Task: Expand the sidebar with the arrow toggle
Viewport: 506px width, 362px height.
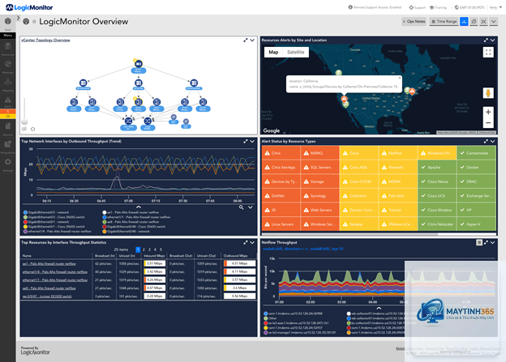Action: click(18, 18)
